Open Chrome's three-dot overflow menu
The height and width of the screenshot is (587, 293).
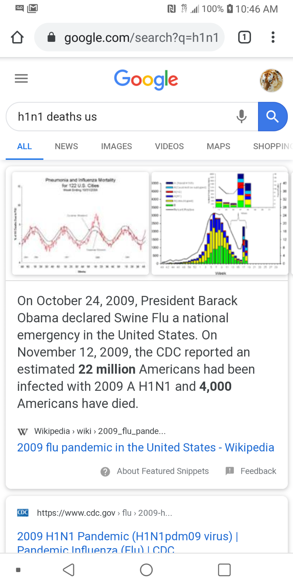point(273,37)
